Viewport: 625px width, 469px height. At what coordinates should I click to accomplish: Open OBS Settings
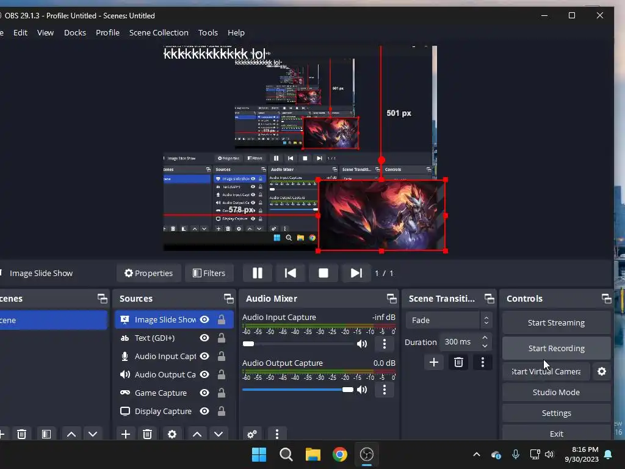tap(557, 413)
